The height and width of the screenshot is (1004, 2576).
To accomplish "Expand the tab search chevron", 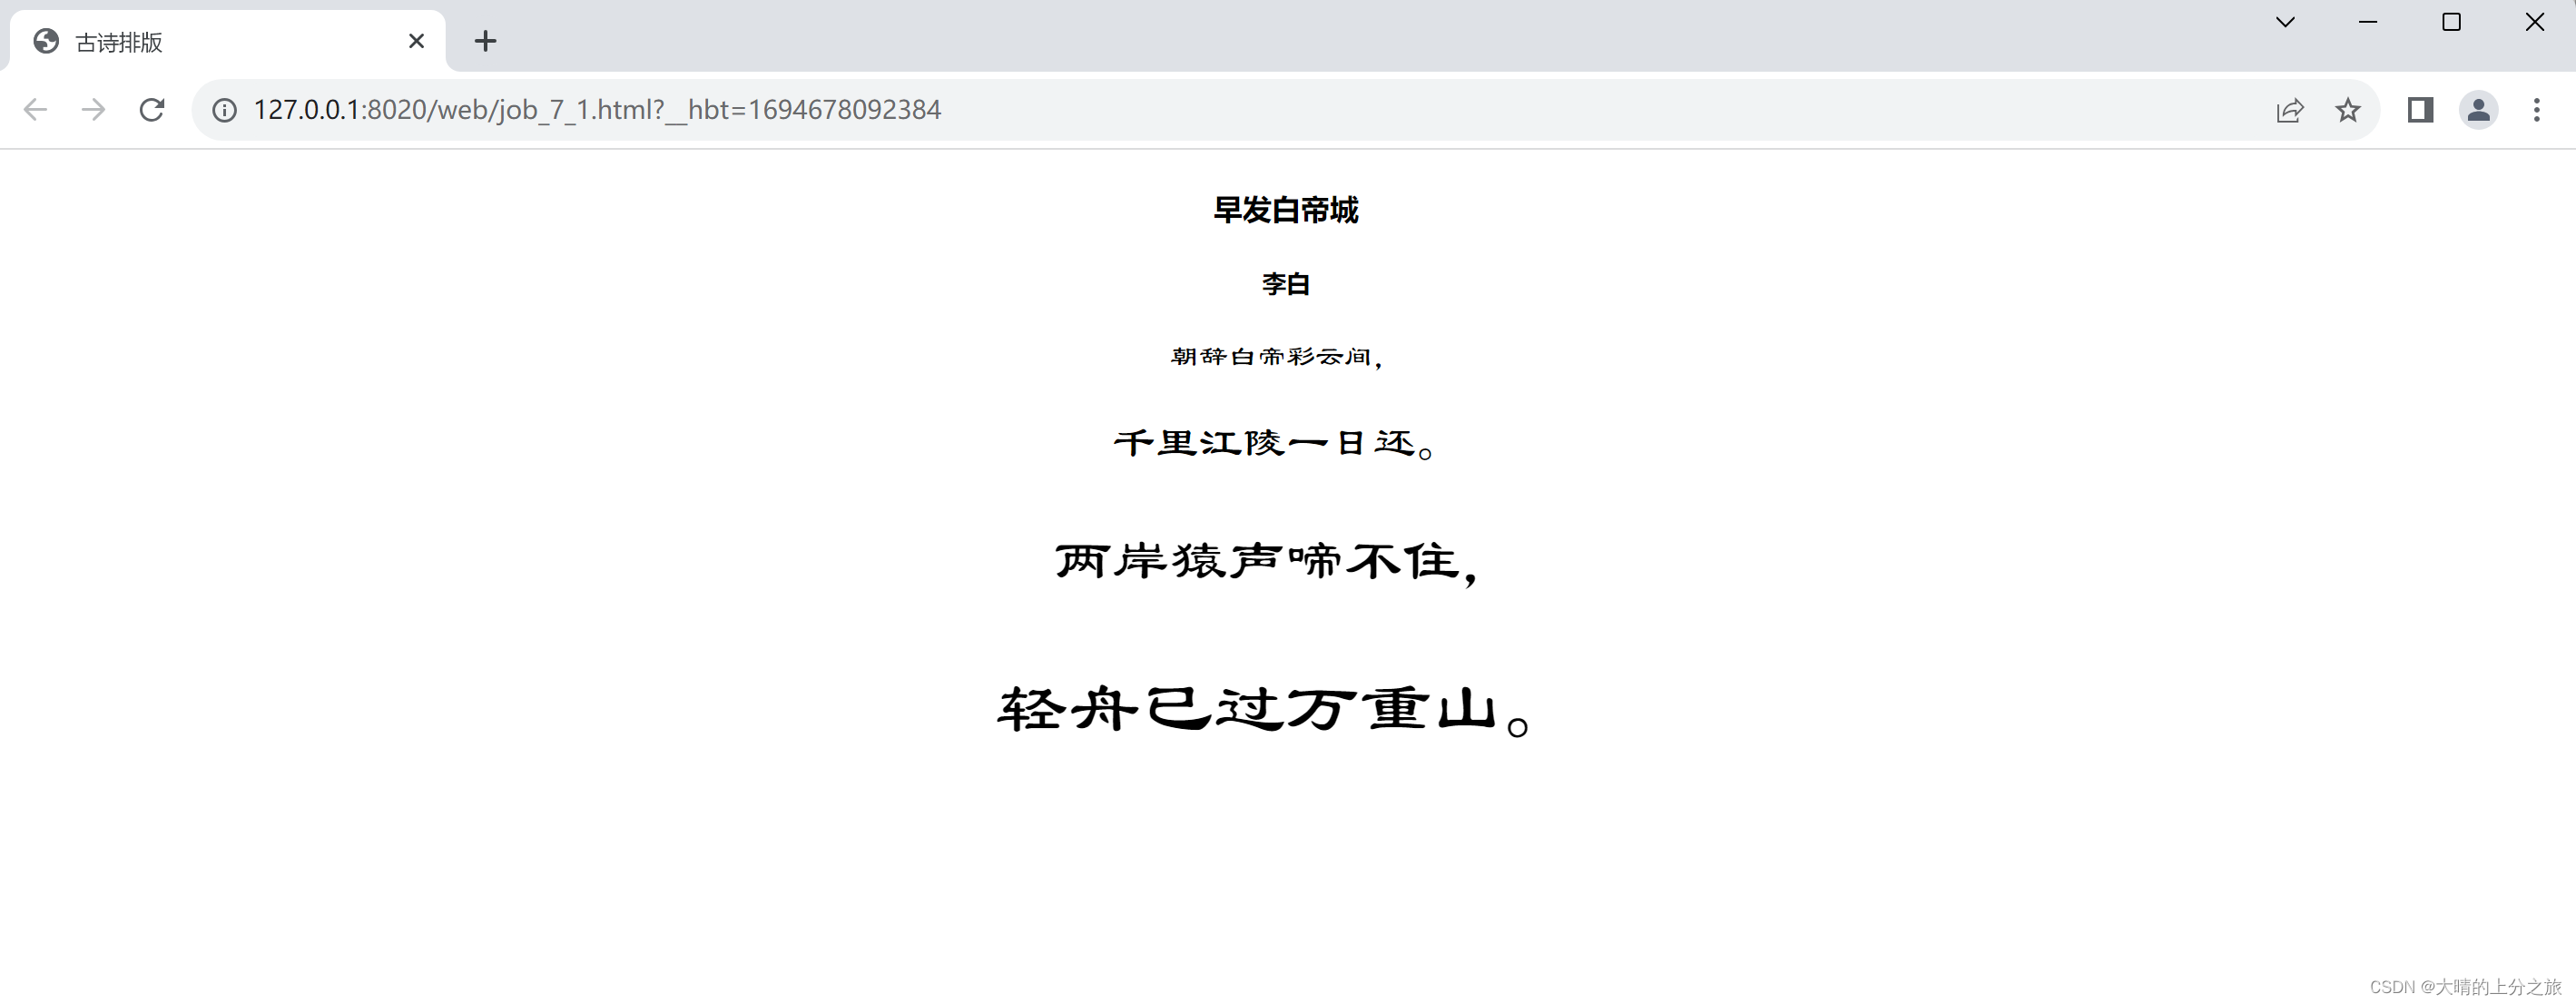I will click(x=2285, y=22).
